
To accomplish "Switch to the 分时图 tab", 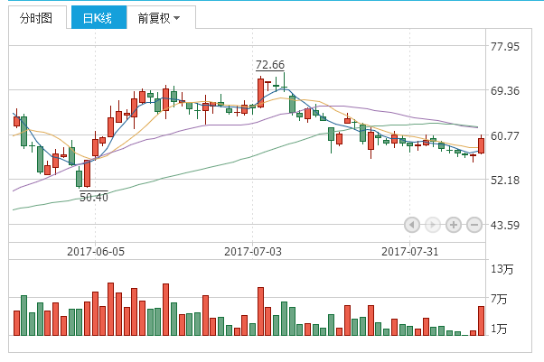I will [36, 18].
